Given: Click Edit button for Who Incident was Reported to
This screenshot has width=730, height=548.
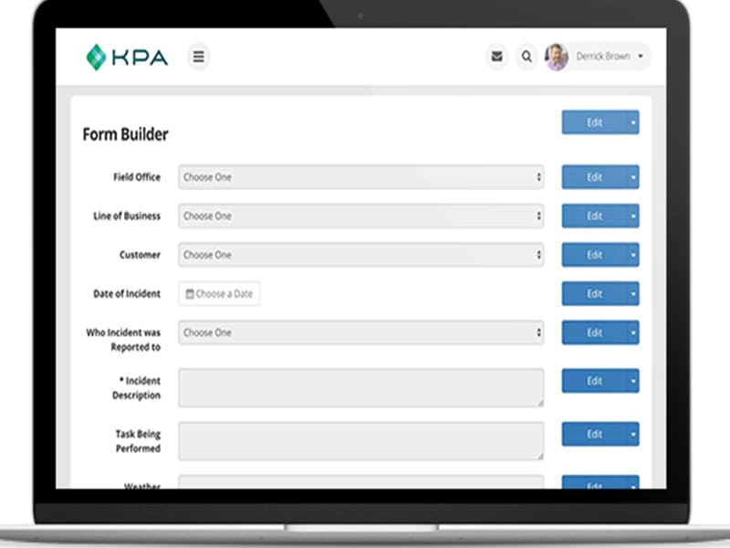Looking at the screenshot, I should [595, 332].
